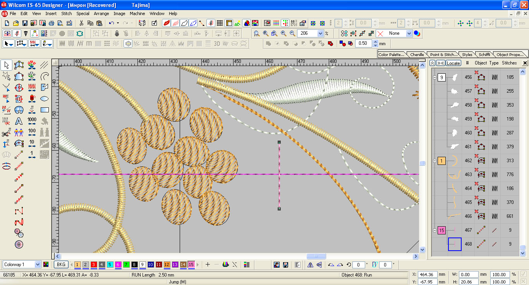This screenshot has width=529, height=285.
Task: Click the Paste clipboard icon
Action: click(x=99, y=23)
